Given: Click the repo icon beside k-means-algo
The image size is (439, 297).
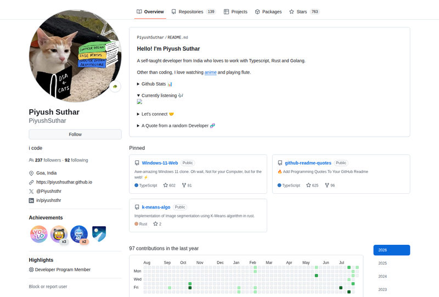Looking at the screenshot, I should click(137, 208).
